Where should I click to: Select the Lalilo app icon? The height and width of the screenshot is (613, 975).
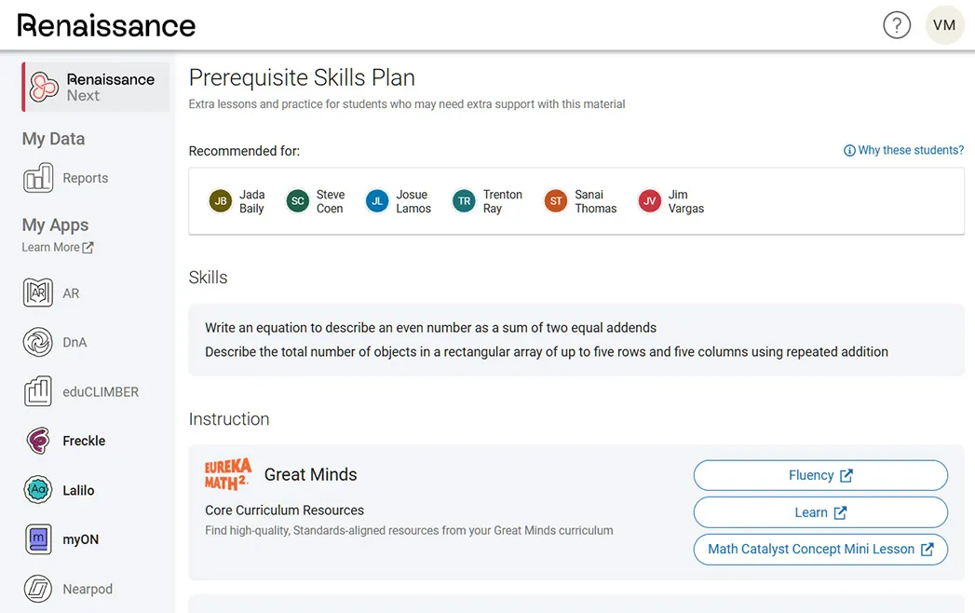tap(37, 490)
